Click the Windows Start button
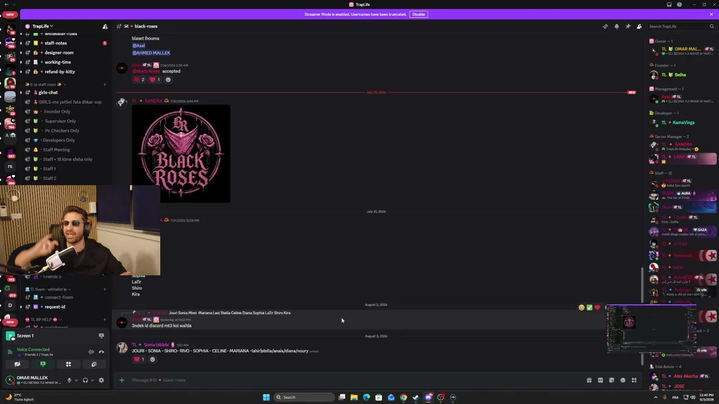 (x=266, y=397)
